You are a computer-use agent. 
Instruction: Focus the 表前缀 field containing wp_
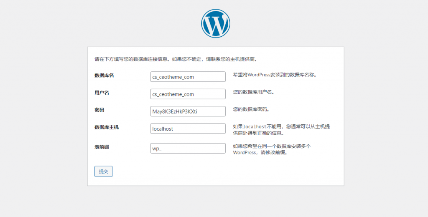(x=188, y=149)
